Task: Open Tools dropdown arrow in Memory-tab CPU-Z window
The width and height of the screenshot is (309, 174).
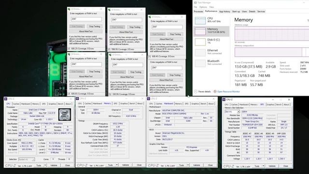Action: (x=117, y=165)
